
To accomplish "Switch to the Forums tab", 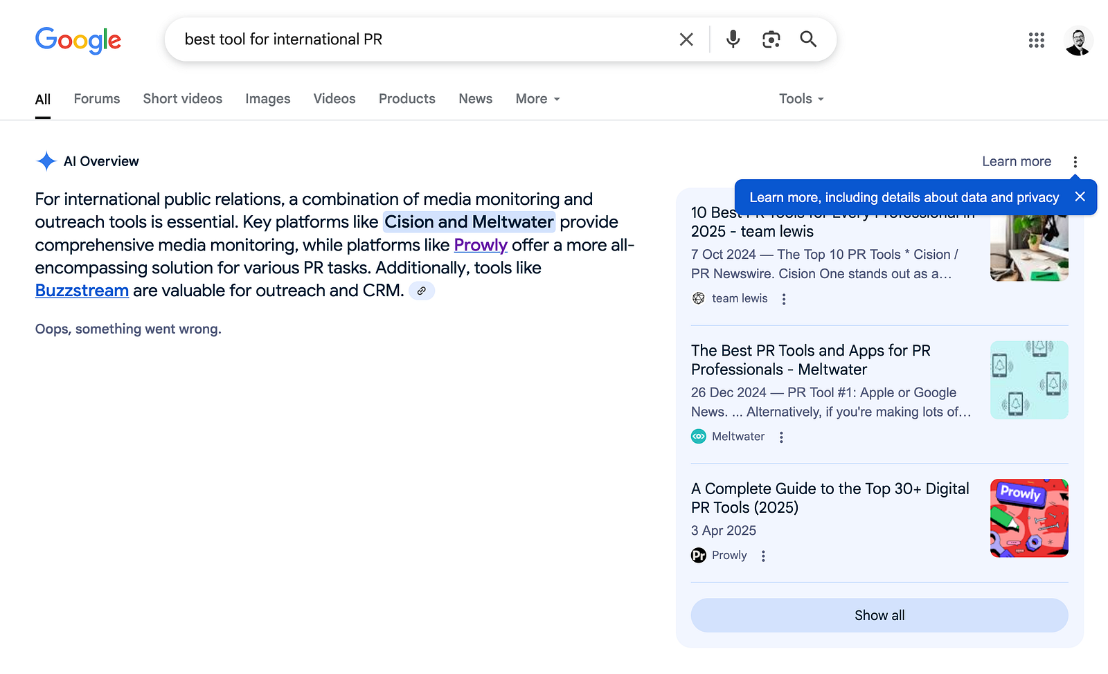I will click(x=97, y=99).
